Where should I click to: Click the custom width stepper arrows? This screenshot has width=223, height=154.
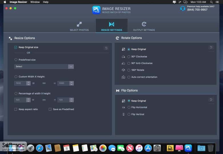coord(28,83)
